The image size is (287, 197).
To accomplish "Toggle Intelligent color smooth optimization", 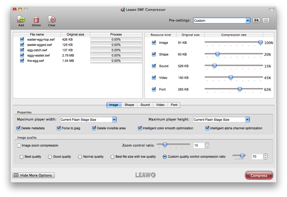I will (x=140, y=128).
